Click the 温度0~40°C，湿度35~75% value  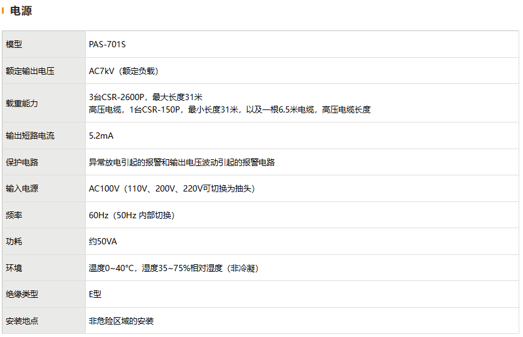tap(174, 268)
